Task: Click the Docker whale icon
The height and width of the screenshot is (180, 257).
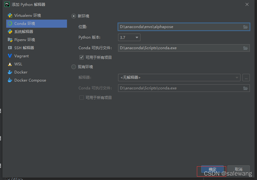Action: [x=10, y=72]
